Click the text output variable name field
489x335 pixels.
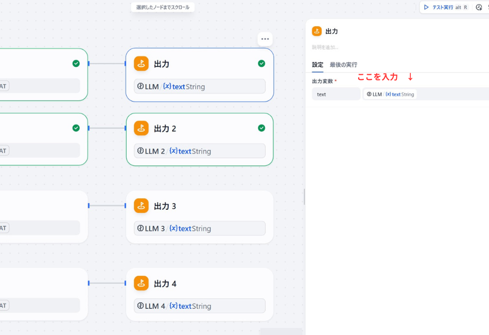tap(336, 94)
